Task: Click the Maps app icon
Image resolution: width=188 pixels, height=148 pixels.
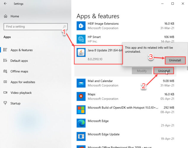Action: tap(81, 96)
